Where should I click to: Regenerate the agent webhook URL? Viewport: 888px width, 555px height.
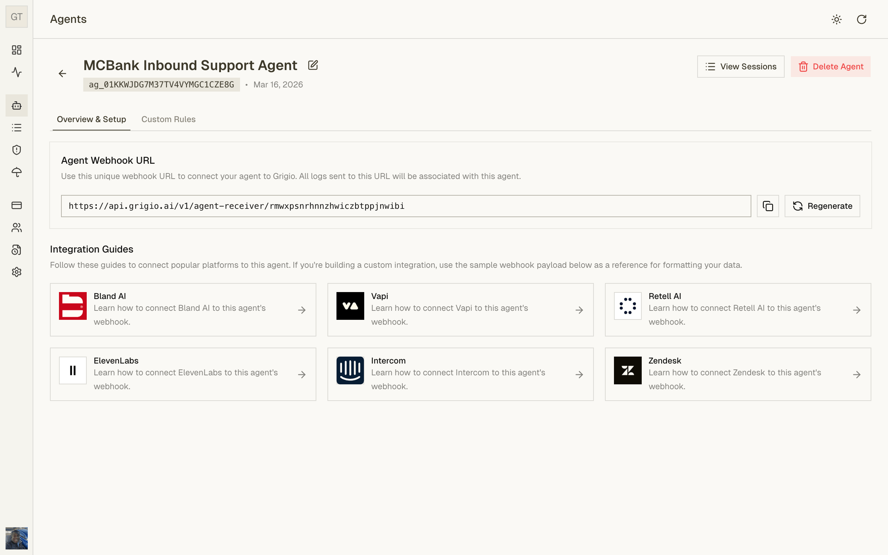tap(822, 206)
